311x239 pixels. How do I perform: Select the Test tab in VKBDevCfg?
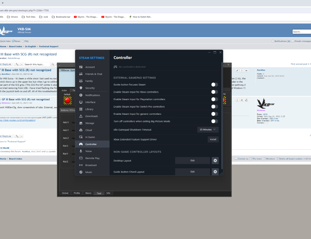coord(99,193)
